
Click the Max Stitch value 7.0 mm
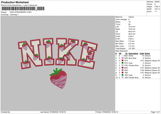click(x=131, y=41)
